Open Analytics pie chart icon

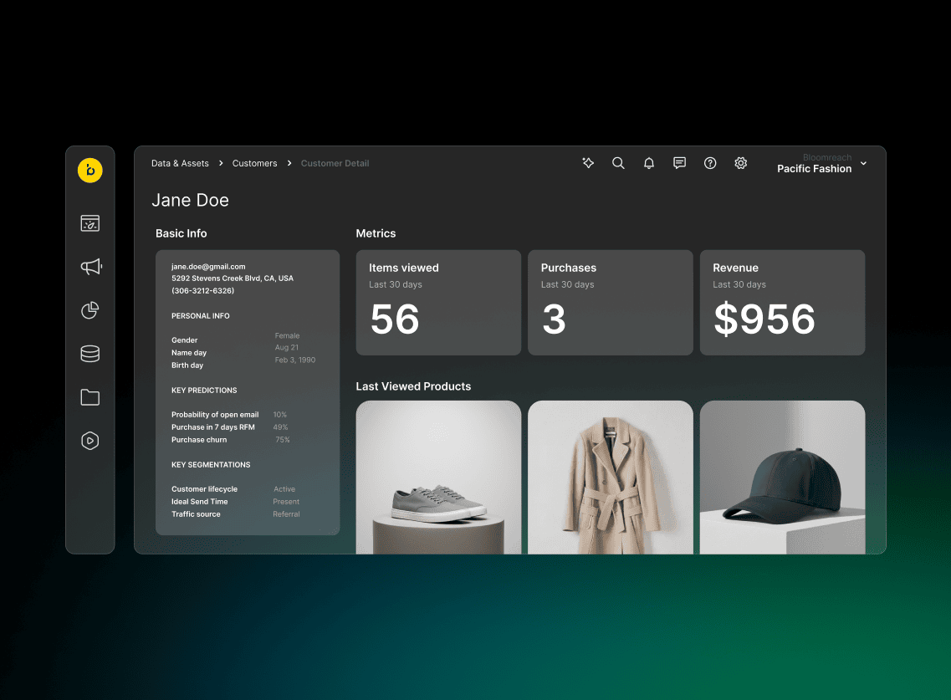coord(90,310)
